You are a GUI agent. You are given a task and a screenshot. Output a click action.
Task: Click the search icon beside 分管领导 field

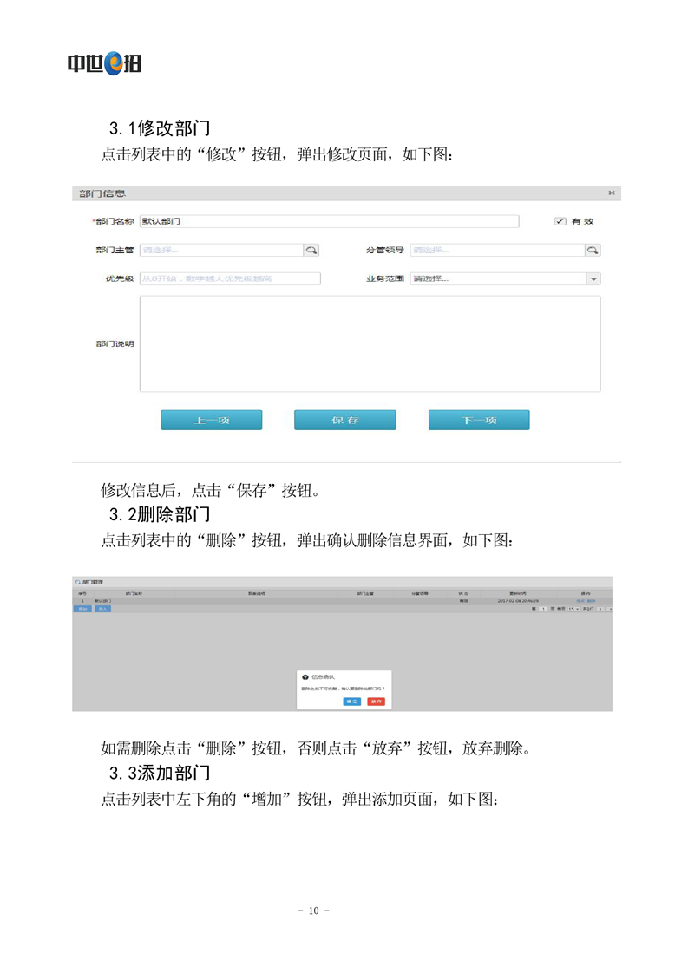click(x=593, y=250)
